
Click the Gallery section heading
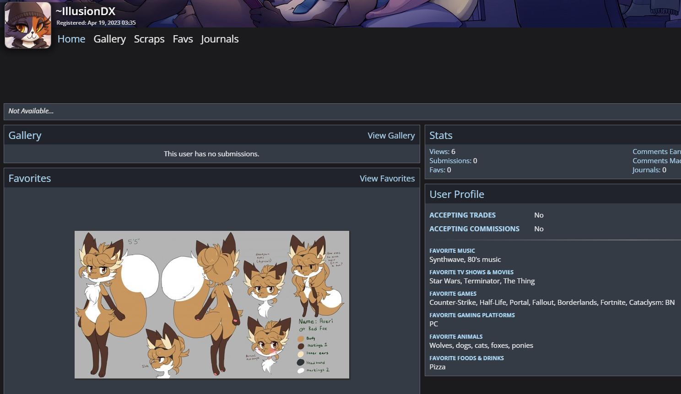25,135
